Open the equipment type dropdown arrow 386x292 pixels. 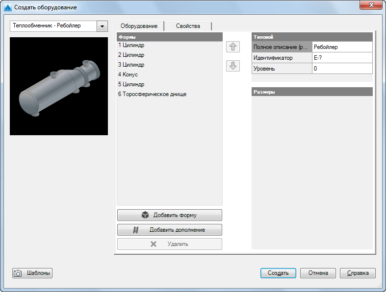click(102, 26)
